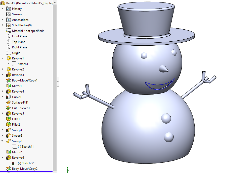The image size is (225, 173).
Task: Select the '(-) Sketch62' label
Action: 26,163
